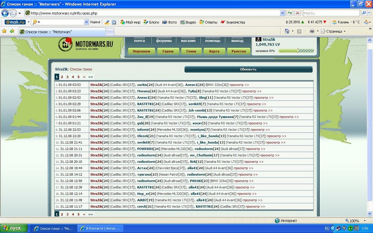
Task: Open Мой мир from the Mail.ru toolbar
Action: point(130,22)
